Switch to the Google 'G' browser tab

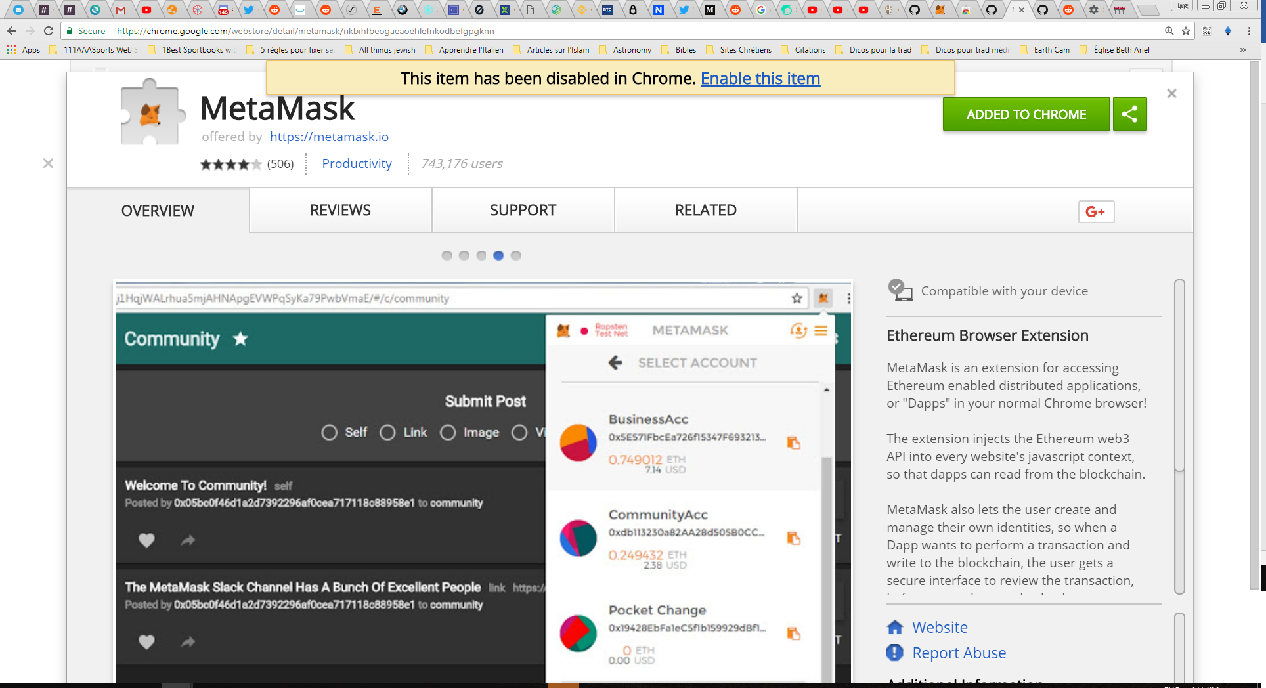761,9
